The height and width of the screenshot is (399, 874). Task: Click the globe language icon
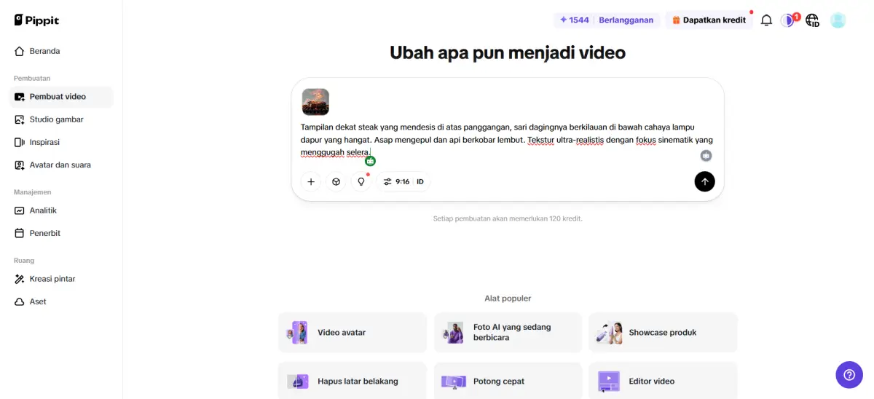pyautogui.click(x=812, y=20)
